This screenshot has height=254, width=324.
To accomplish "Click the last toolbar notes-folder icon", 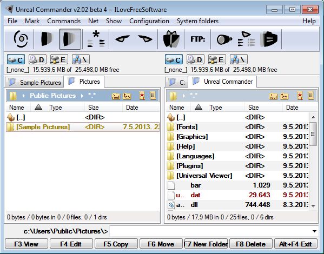I will click(x=269, y=39).
